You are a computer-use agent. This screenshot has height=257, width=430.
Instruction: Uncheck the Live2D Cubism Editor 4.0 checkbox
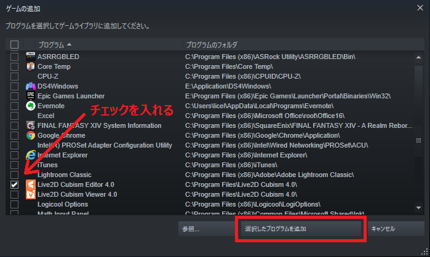tap(14, 184)
